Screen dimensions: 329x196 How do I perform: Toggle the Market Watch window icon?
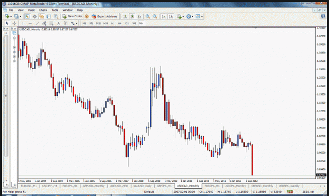click(27, 16)
